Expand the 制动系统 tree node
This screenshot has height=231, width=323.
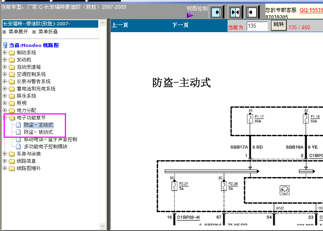coord(4,52)
